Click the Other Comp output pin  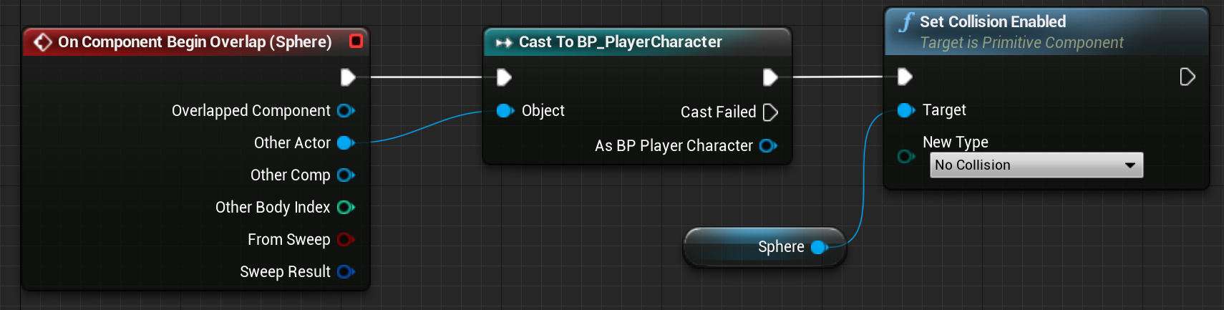346,175
